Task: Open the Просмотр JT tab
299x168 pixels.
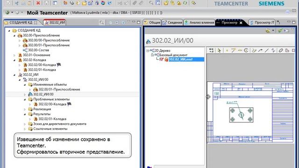Action: (x=263, y=22)
